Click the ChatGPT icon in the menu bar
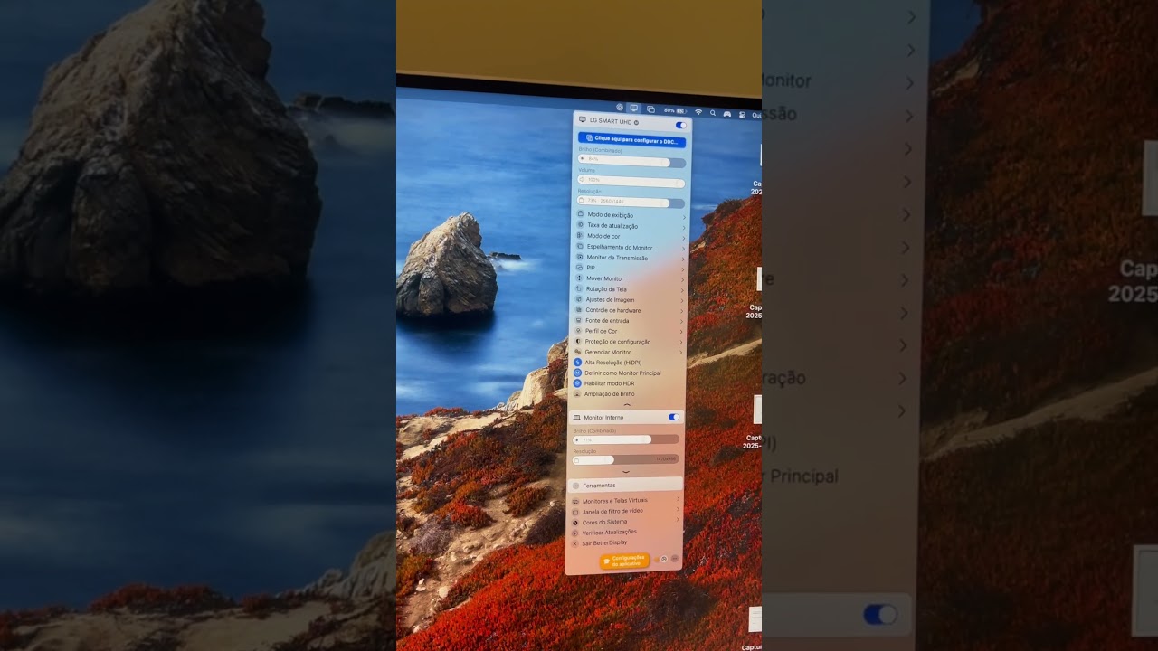This screenshot has height=651, width=1158. pyautogui.click(x=620, y=108)
